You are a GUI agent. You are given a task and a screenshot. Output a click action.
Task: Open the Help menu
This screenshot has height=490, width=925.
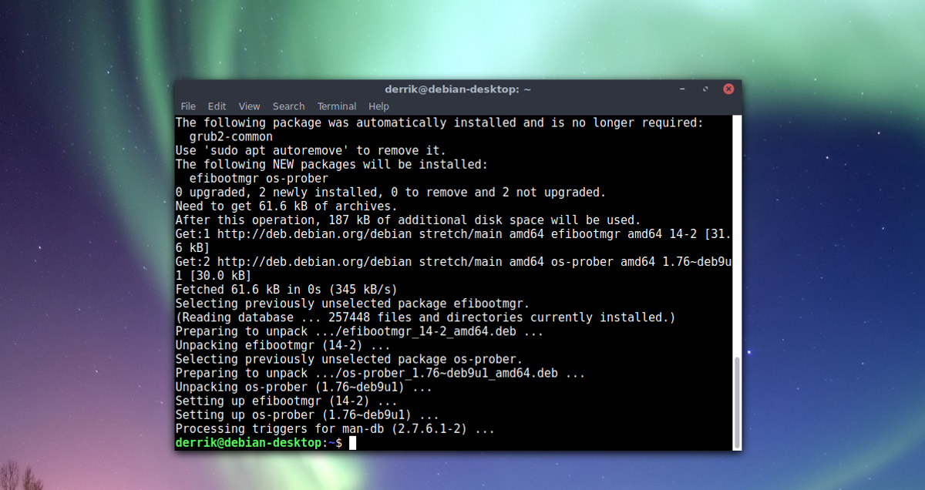tap(378, 106)
